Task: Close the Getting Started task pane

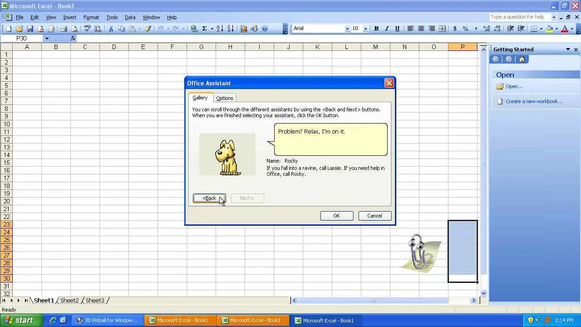Action: point(576,50)
